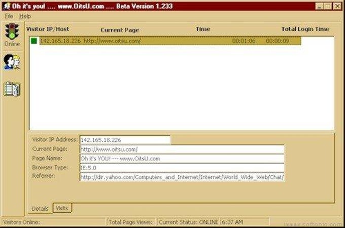Click the Online label under traffic light
The image size is (345, 228).
(12, 44)
